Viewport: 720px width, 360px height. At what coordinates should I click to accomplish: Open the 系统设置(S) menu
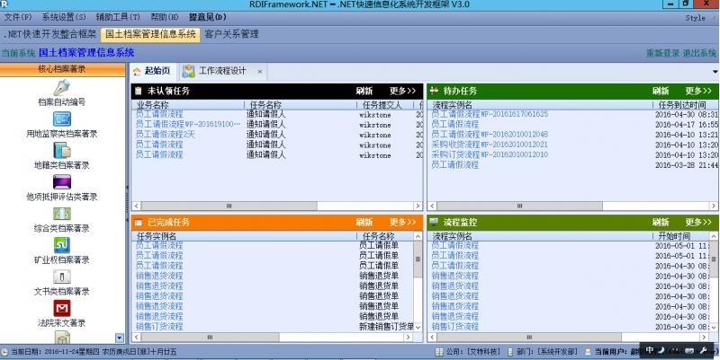pos(64,17)
